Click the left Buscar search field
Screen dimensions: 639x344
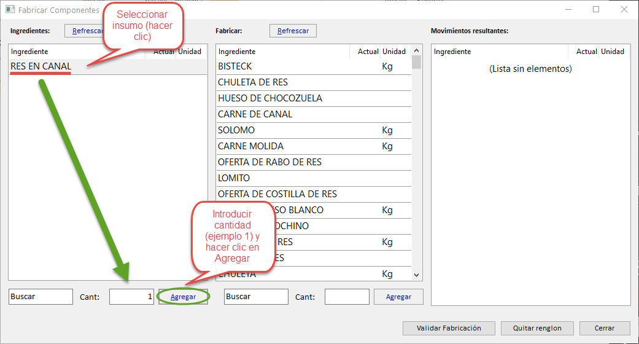pos(41,297)
